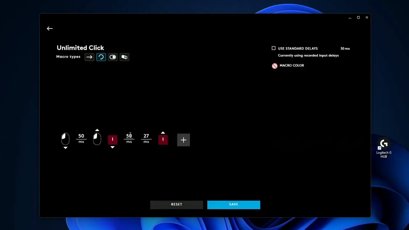The image size is (409, 230).
Task: Add a new macro step with plus
Action: click(x=183, y=140)
